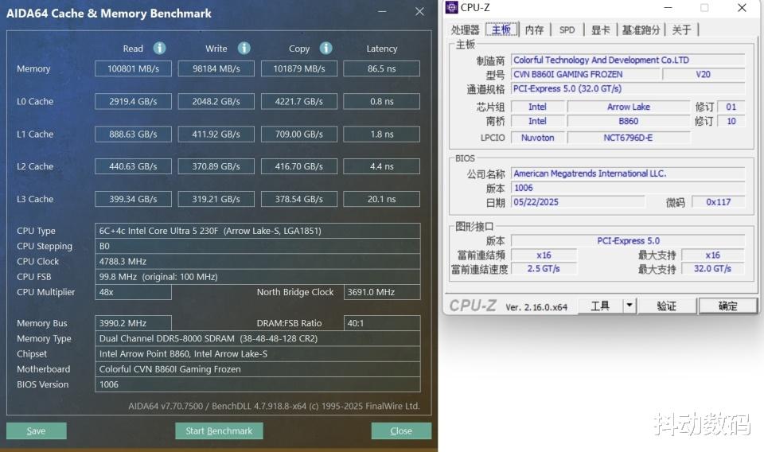Viewport: 764px width, 452px height.
Task: Click the L1 Cache read 888.63 GB/s
Action: 133,134
